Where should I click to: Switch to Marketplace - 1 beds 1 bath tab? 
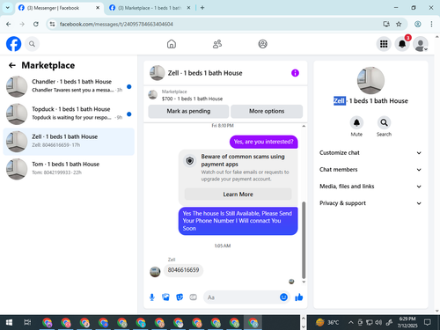[150, 8]
